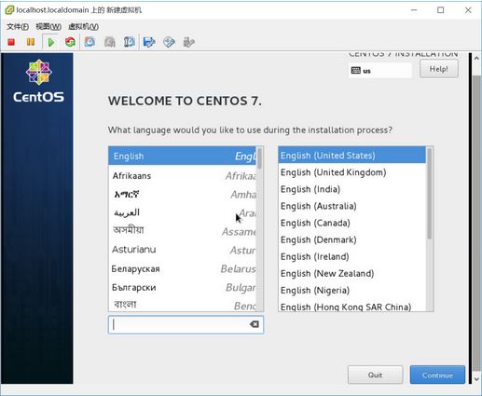Maximize the VM console window
Image resolution: width=482 pixels, height=396 pixels.
point(441,10)
